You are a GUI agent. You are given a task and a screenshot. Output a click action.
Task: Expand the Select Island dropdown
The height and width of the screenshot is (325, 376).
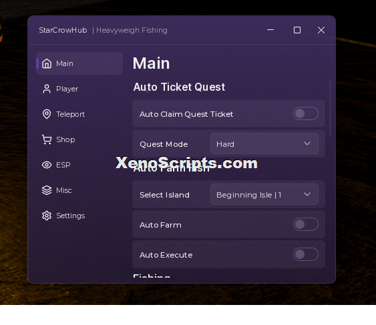pyautogui.click(x=264, y=194)
